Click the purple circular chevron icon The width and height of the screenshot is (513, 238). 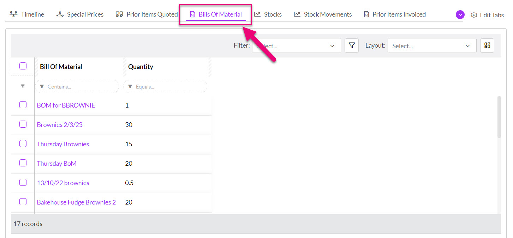click(460, 15)
